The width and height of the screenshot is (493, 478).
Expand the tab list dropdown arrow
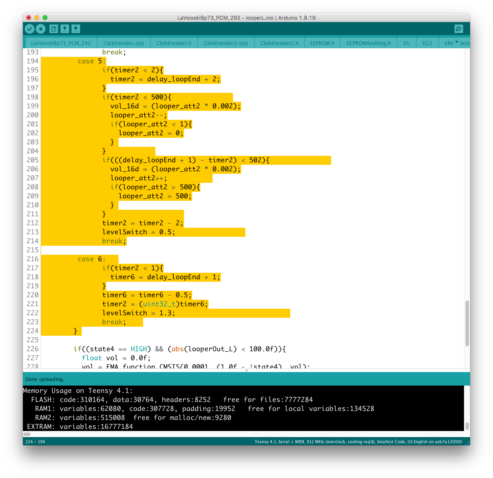[457, 43]
